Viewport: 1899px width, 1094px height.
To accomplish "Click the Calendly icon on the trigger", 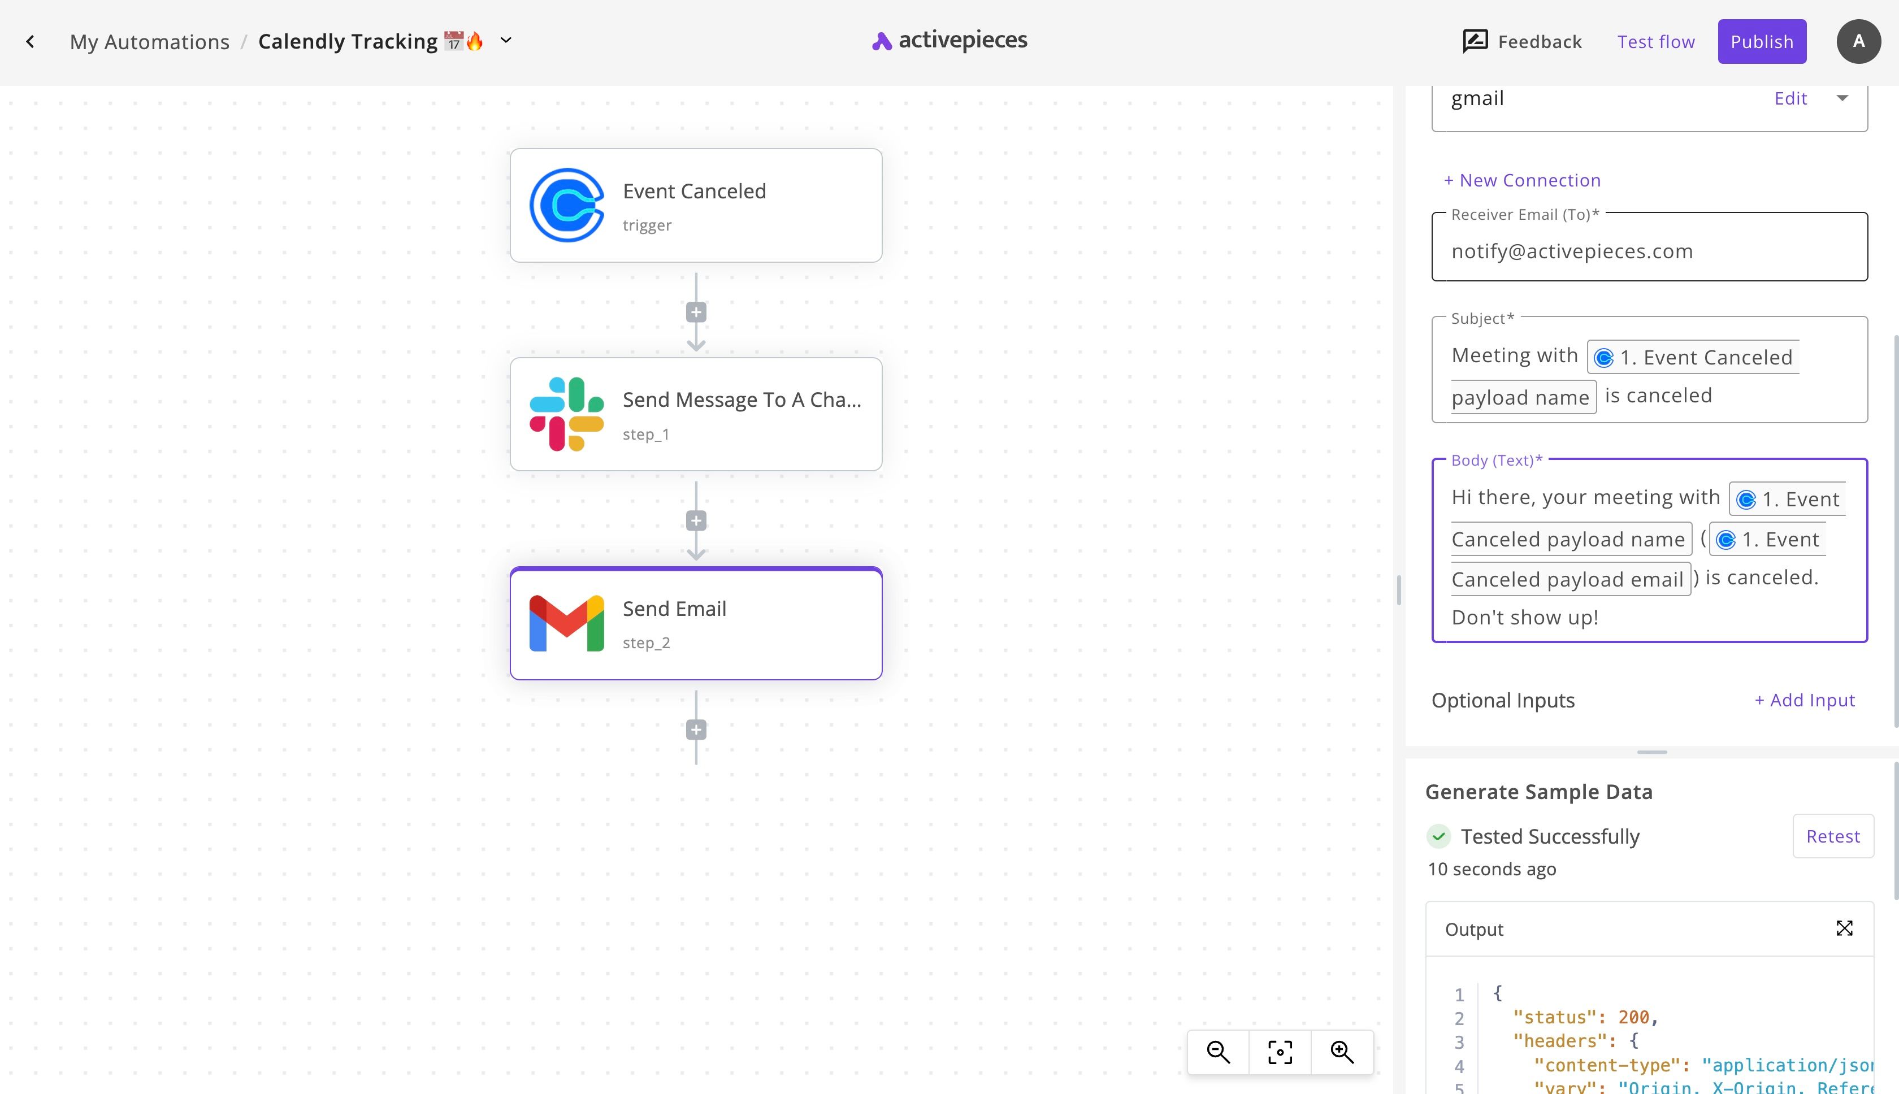I will pyautogui.click(x=567, y=205).
